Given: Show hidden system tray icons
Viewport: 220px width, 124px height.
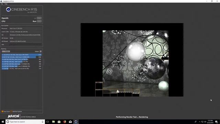Looking at the screenshot, I should [x=200, y=122].
